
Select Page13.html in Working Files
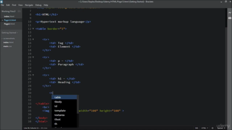point(10,20)
